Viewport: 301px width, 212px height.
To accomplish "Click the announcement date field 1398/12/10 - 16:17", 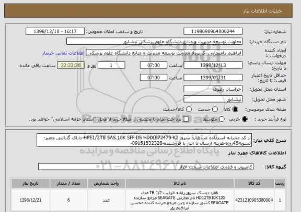I will pyautogui.click(x=55, y=31).
